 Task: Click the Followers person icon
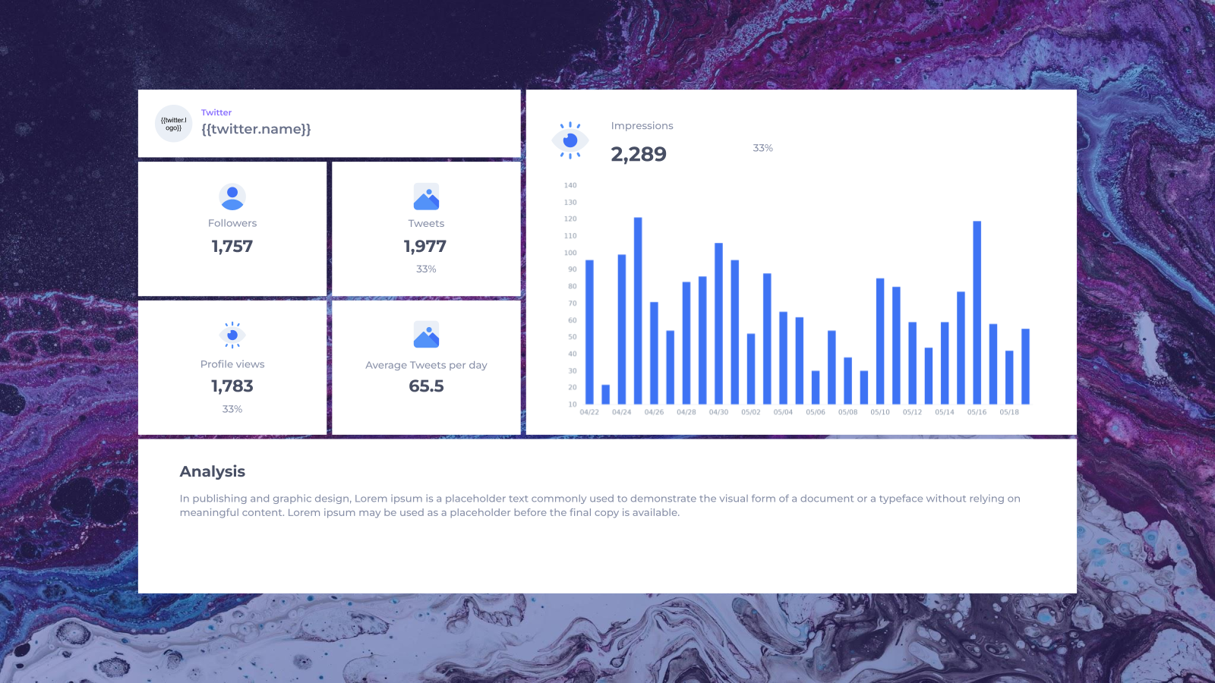coord(232,197)
